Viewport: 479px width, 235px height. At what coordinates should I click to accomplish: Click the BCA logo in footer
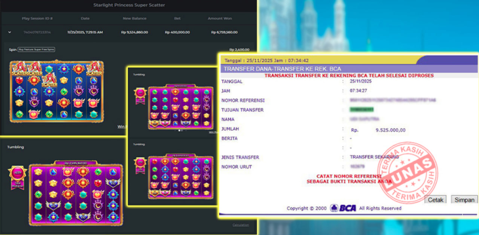[343, 208]
